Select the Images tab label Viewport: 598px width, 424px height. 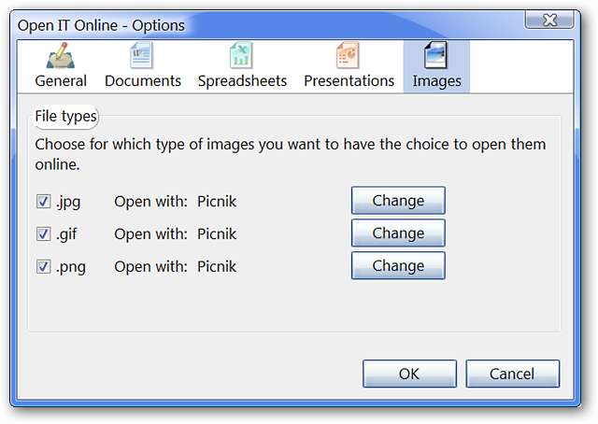436,81
